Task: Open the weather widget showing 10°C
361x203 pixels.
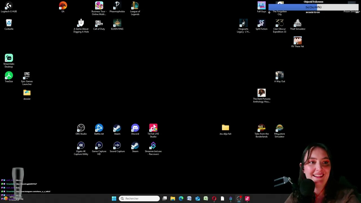Action: click(11, 198)
